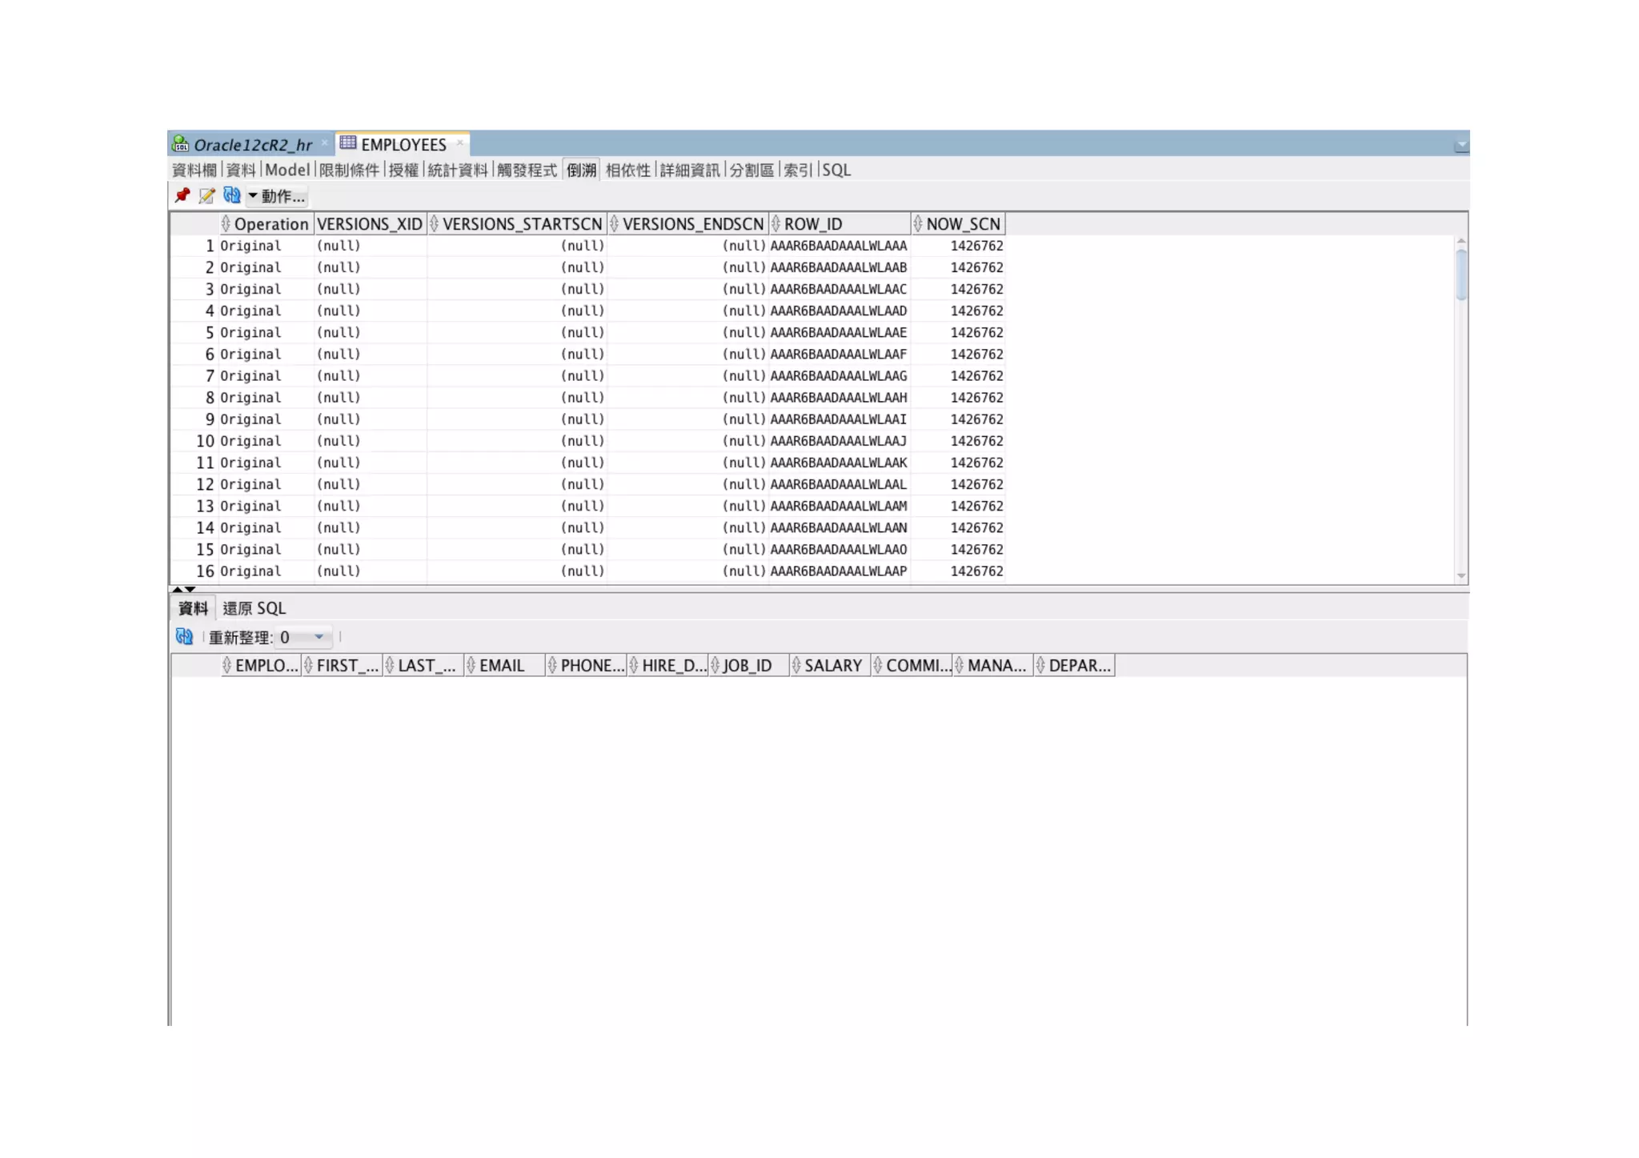This screenshot has width=1639, height=1158.
Task: Switch to the 授權 tab
Action: [x=403, y=170]
